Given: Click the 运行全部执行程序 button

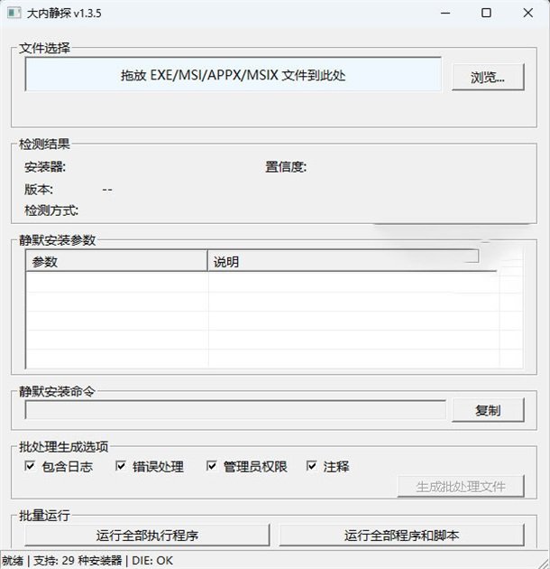Looking at the screenshot, I should click(147, 535).
